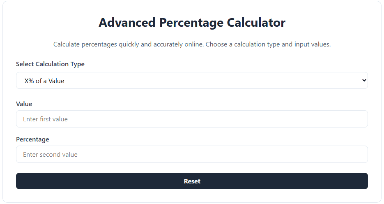Click the 'Enter first value' placeholder
The width and height of the screenshot is (384, 204).
tap(45, 119)
